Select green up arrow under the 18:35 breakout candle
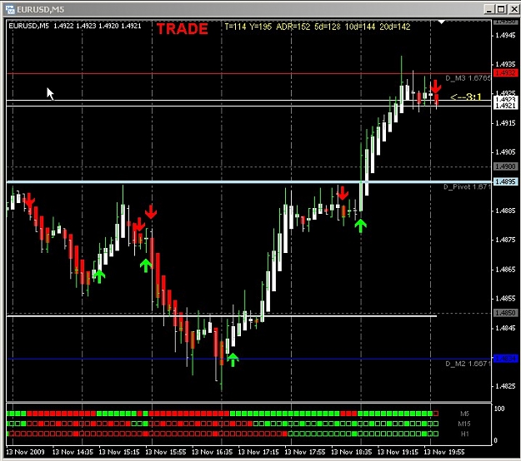The height and width of the screenshot is (461, 521). click(360, 226)
